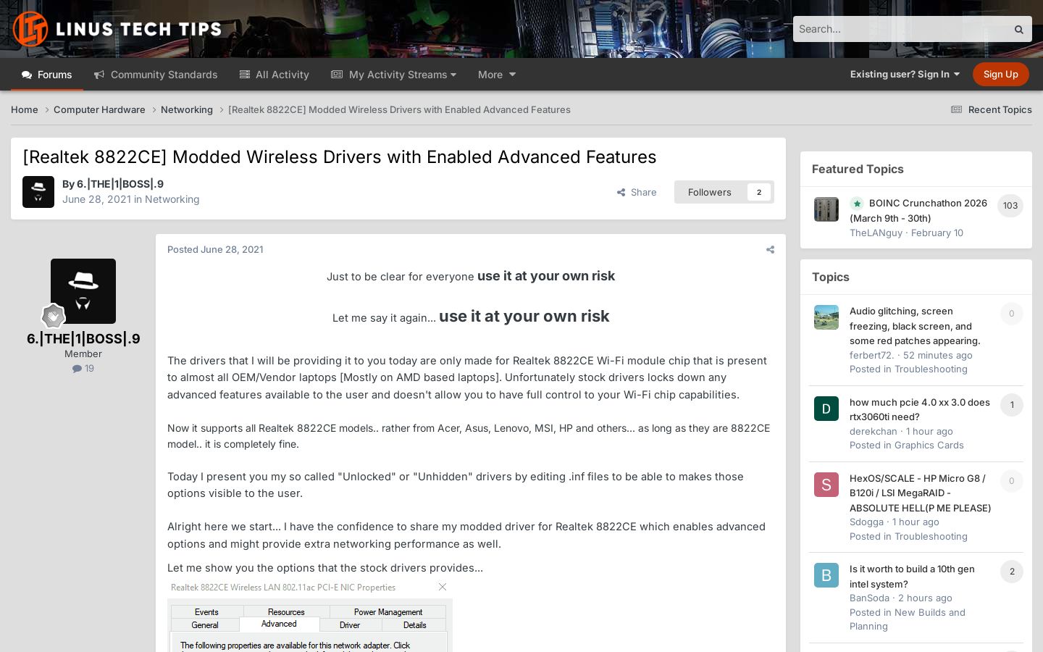Click the Followers button
1043x652 pixels.
710,192
